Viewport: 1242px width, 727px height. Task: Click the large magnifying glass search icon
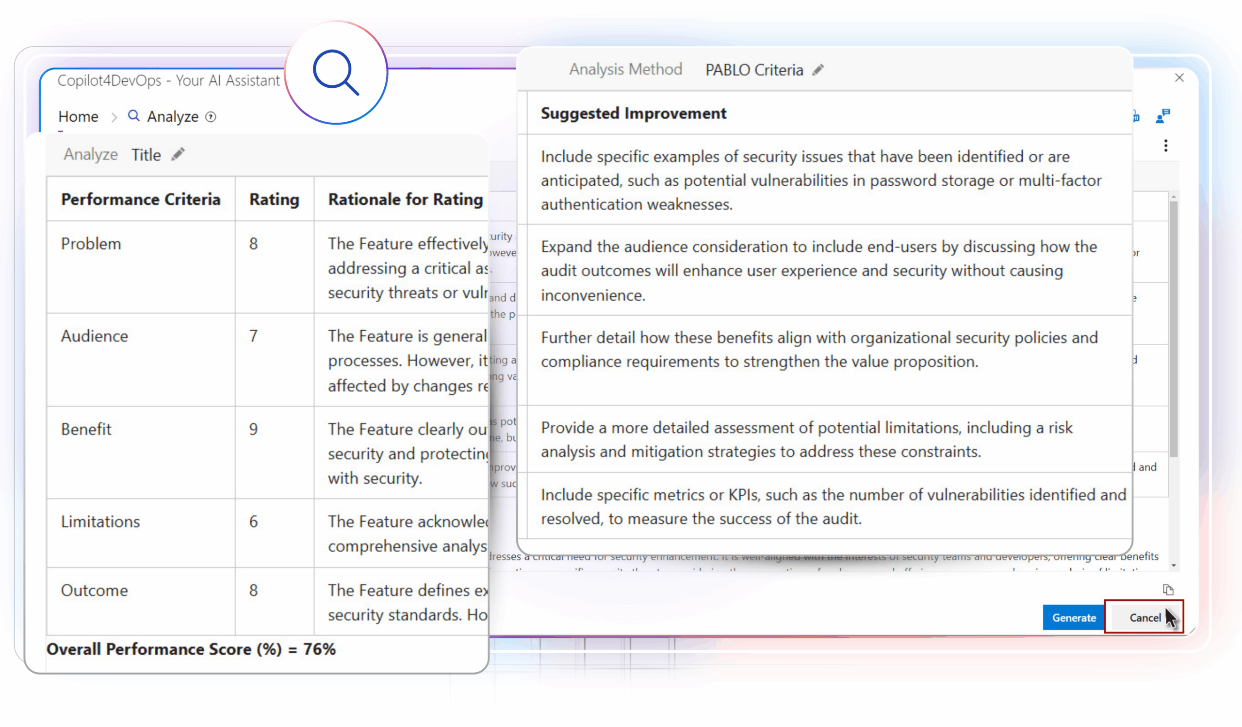(336, 72)
